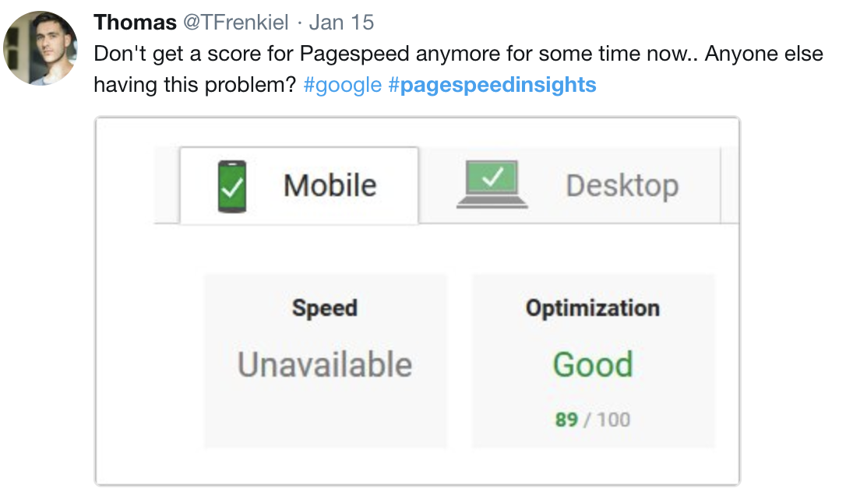This screenshot has height=495, width=846.
Task: Click the laptop icon beside Desktop
Action: [x=492, y=184]
